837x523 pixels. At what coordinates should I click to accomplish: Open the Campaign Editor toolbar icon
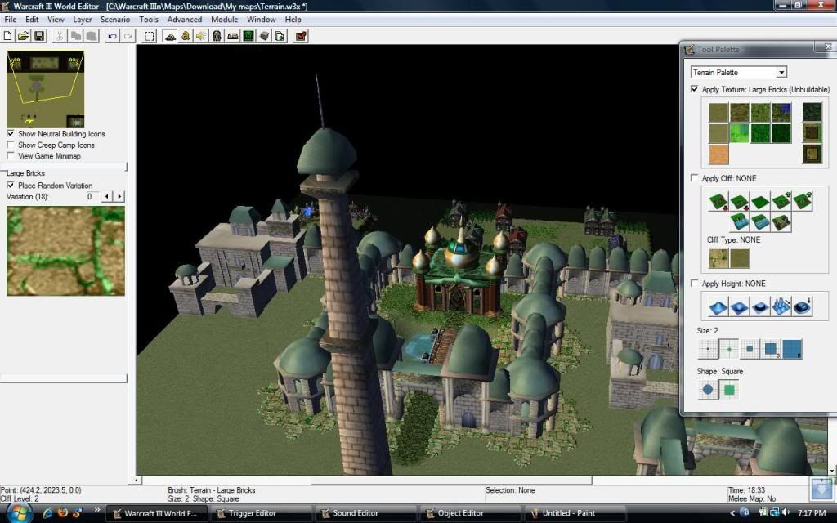(x=233, y=36)
